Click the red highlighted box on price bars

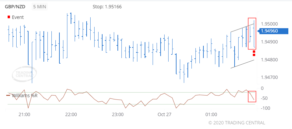click(252, 33)
